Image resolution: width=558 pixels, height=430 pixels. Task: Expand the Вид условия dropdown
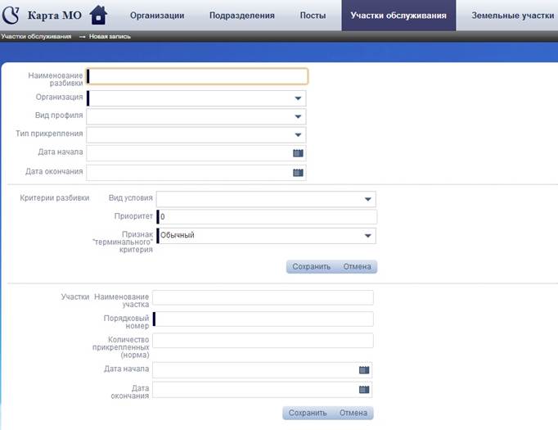coord(368,199)
